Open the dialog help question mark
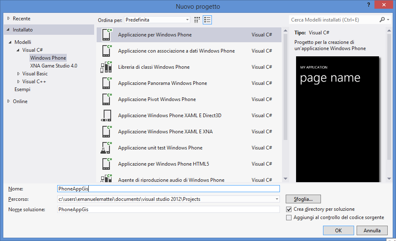396x241 pixels. pos(369,5)
